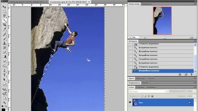The width and height of the screenshot is (198, 111).
Task: Close the Скалолаз.jpg document tab
Action: coord(89,2)
